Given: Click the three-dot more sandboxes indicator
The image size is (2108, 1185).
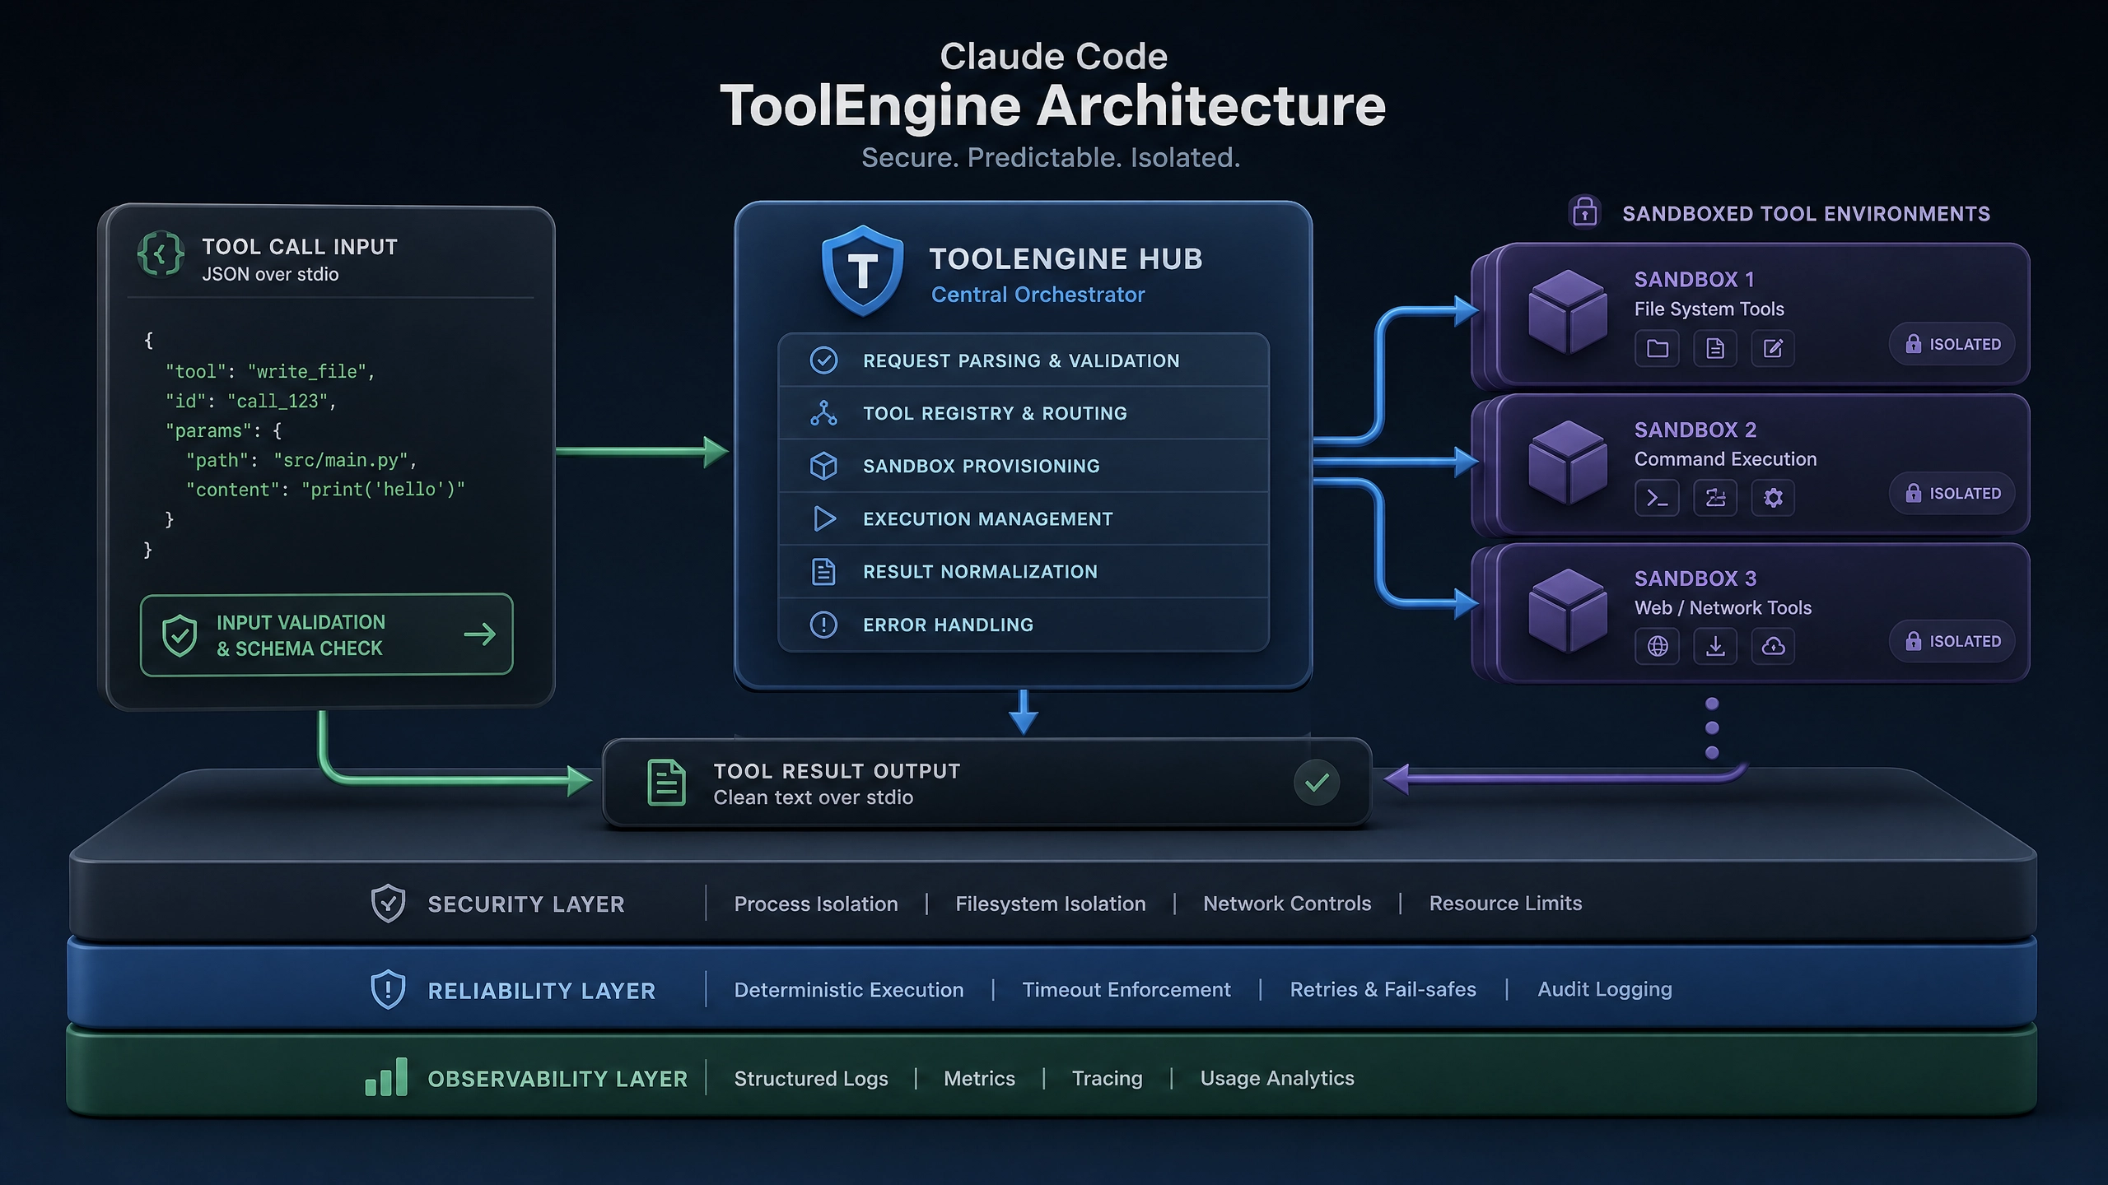Looking at the screenshot, I should tap(1712, 727).
